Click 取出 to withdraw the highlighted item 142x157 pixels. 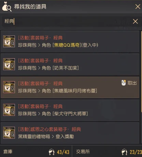coord(132,83)
